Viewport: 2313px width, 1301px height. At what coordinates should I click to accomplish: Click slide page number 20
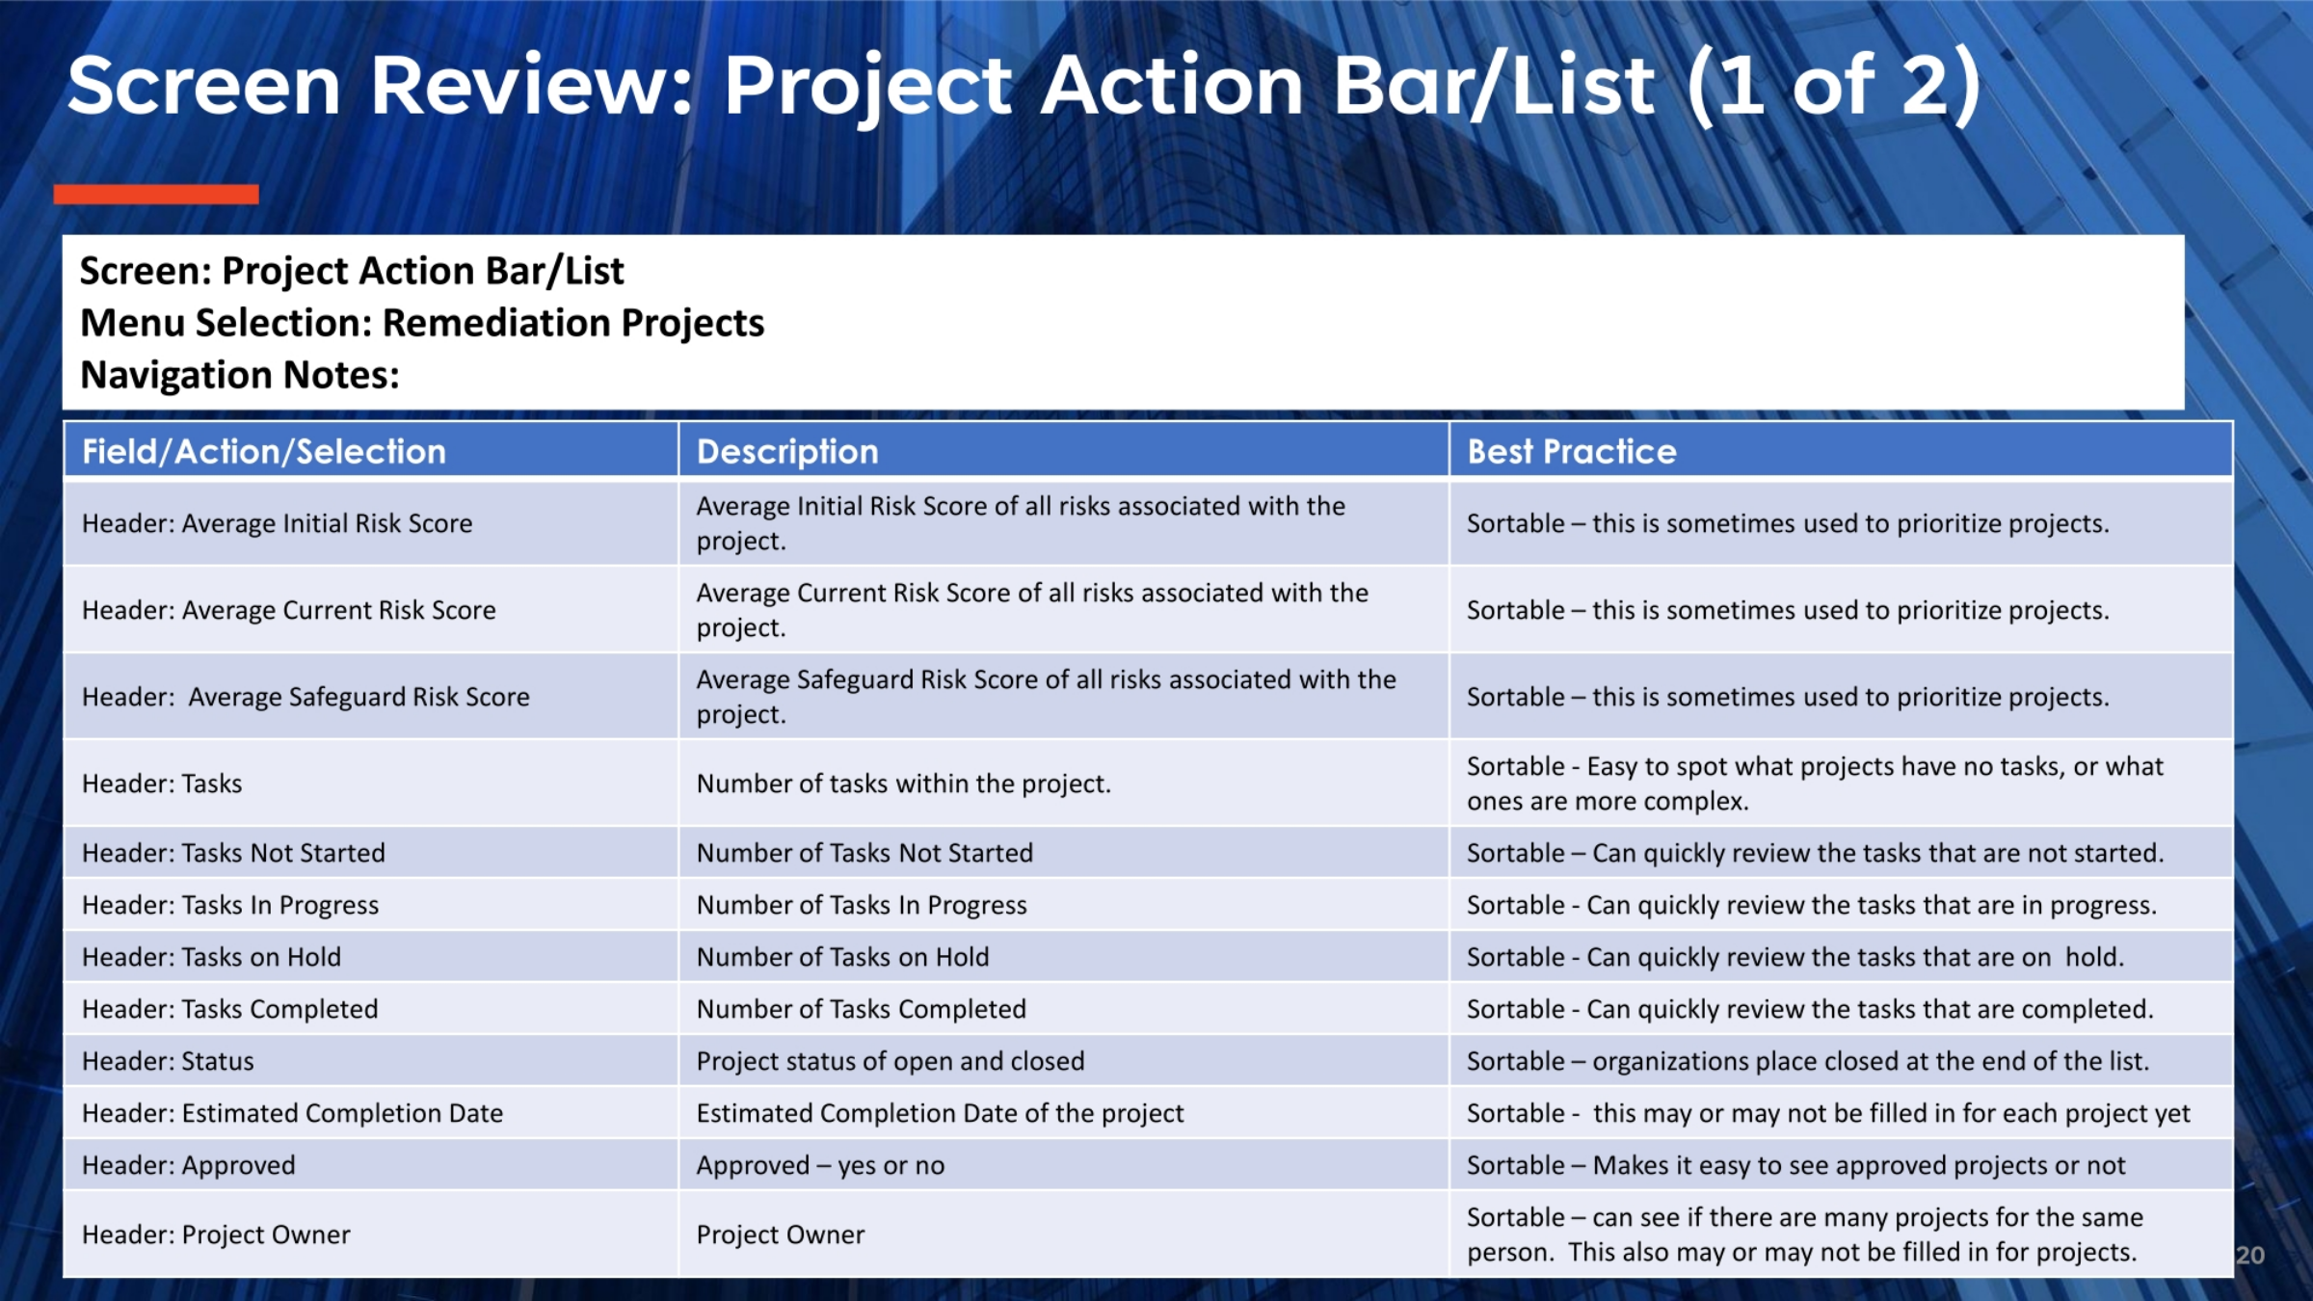pyautogui.click(x=2250, y=1255)
